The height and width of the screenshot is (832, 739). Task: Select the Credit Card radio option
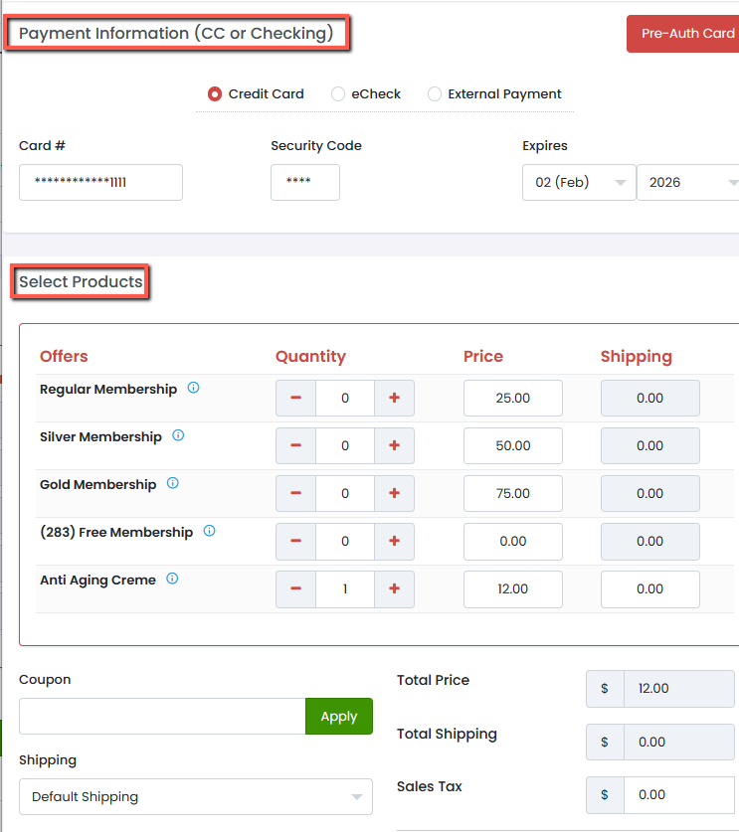point(215,94)
